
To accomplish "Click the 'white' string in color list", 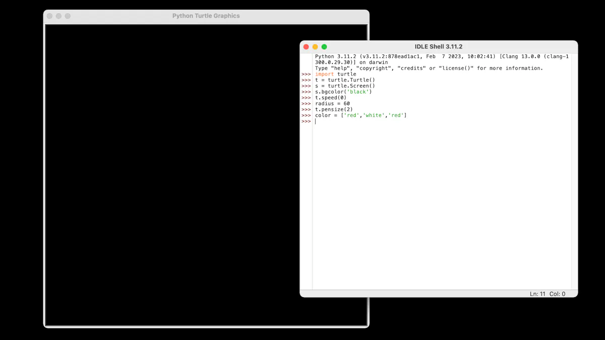I will 374,116.
